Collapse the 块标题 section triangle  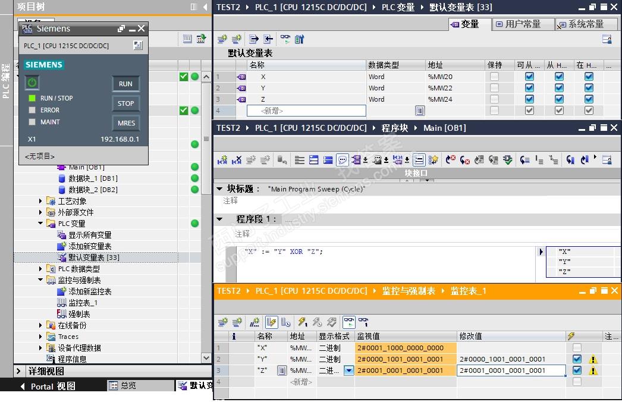click(219, 189)
